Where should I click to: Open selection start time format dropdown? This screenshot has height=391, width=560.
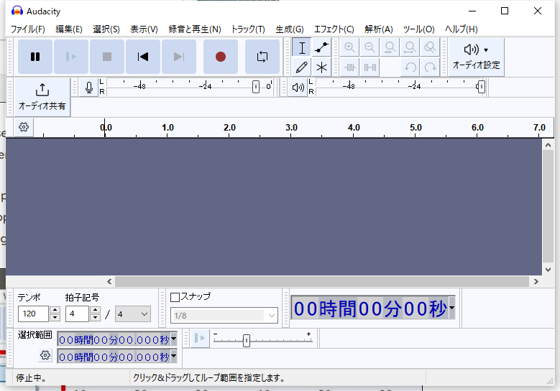click(x=173, y=339)
